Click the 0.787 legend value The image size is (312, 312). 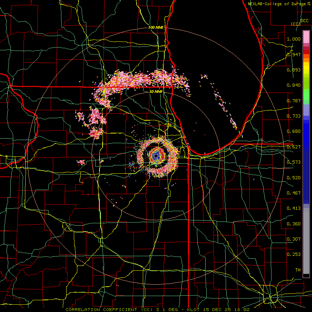[294, 101]
